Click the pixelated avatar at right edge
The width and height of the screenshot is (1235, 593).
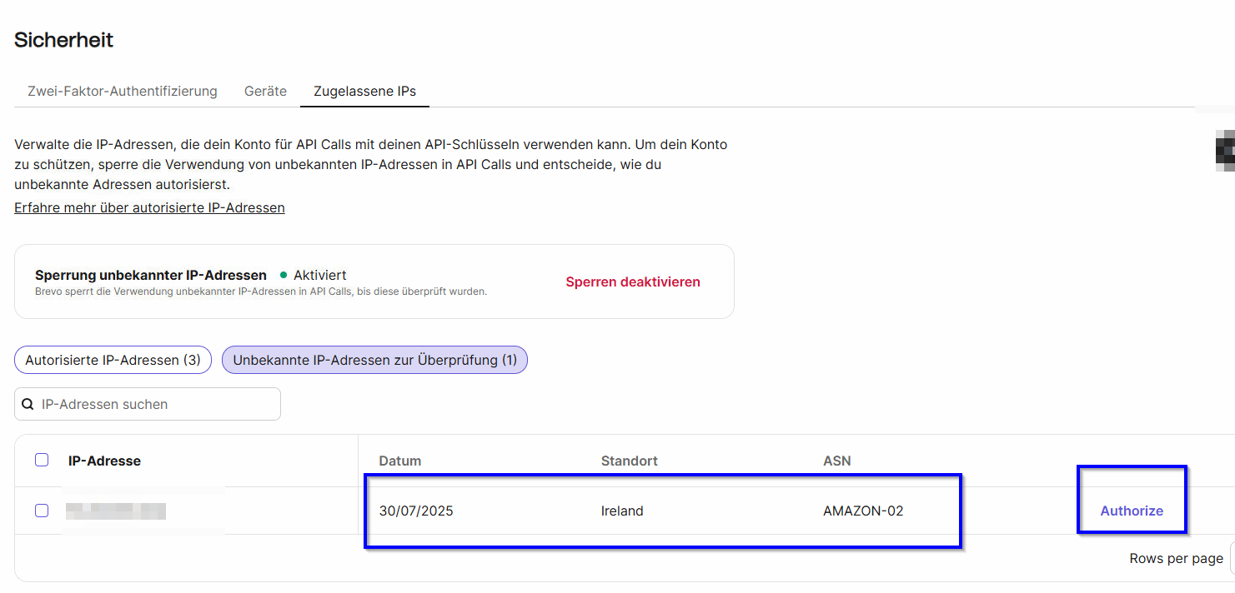[1225, 150]
